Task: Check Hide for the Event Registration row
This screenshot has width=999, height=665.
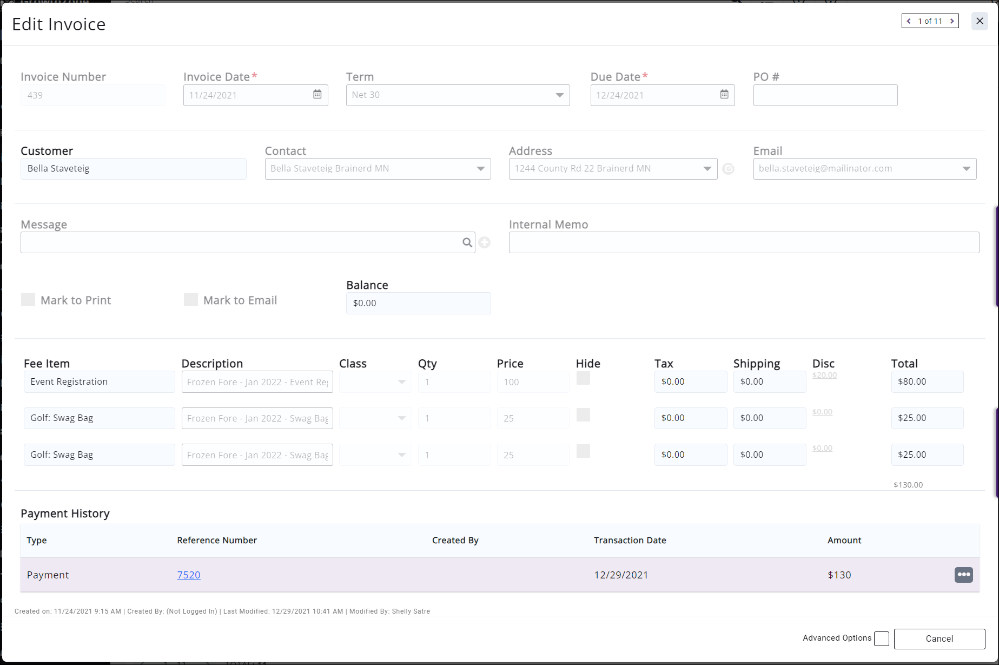Action: click(583, 378)
